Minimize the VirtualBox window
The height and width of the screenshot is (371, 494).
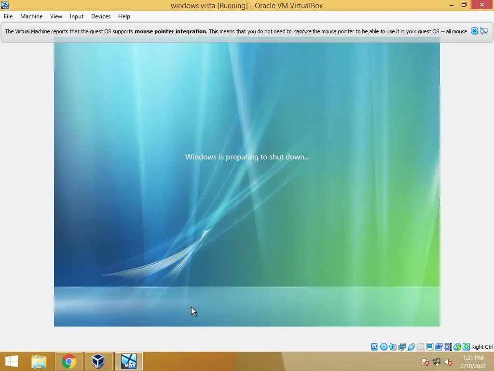coord(451,5)
